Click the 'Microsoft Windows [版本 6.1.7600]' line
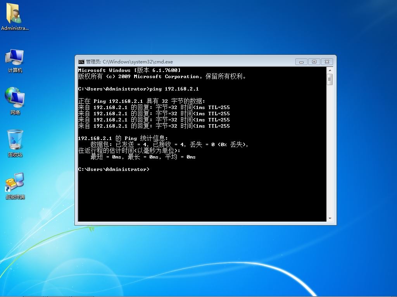This screenshot has width=397, height=297. click(129, 70)
